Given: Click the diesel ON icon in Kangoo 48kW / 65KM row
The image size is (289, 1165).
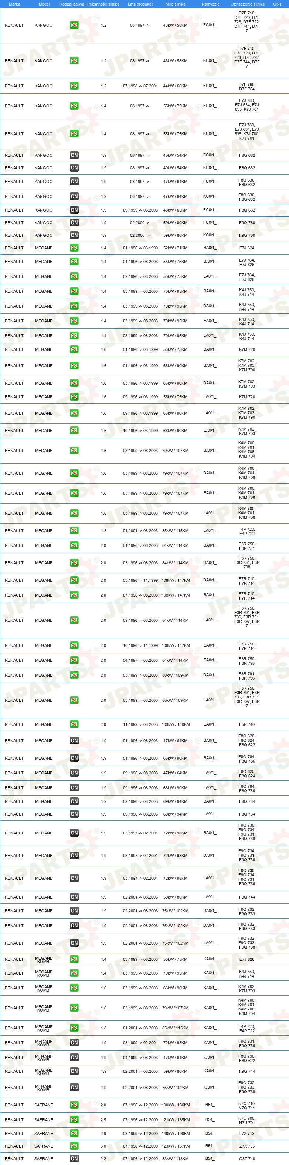Looking at the screenshot, I should click(74, 210).
